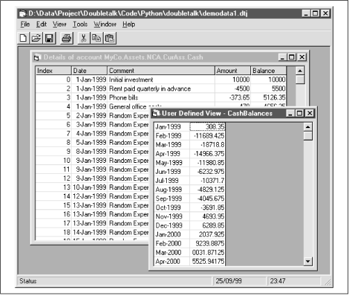Click the Balance column header
The width and height of the screenshot is (349, 295).
pyautogui.click(x=269, y=70)
